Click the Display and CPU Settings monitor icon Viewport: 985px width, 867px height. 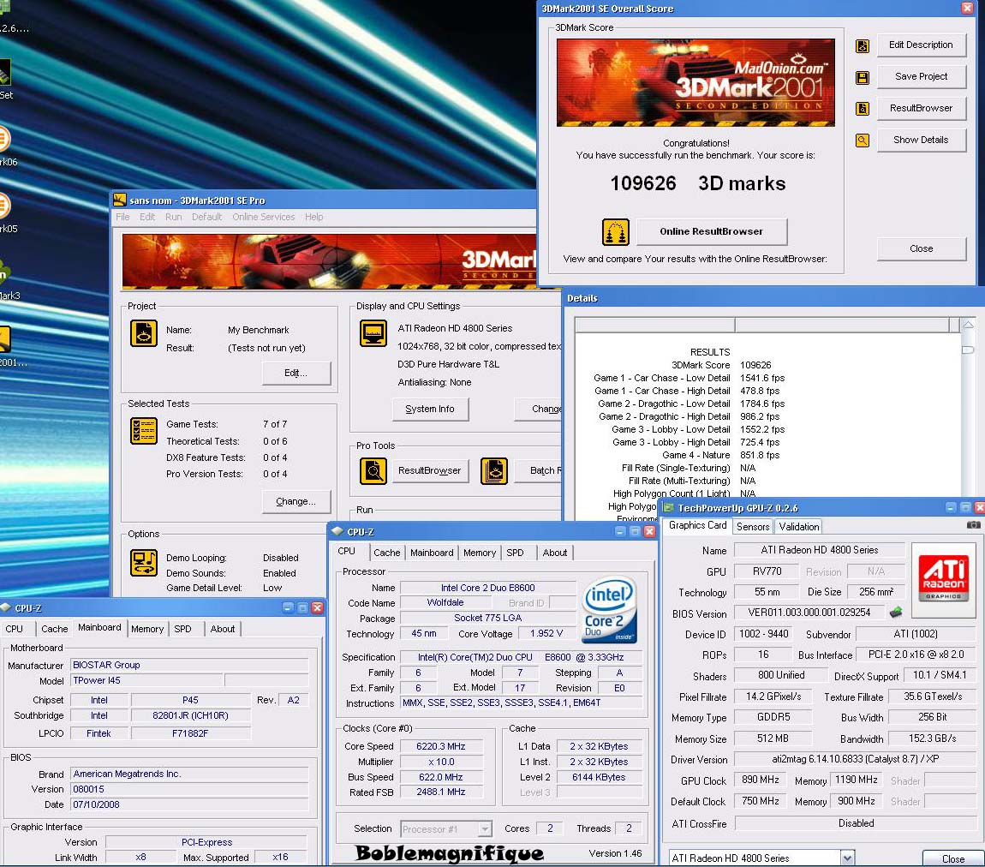click(373, 333)
